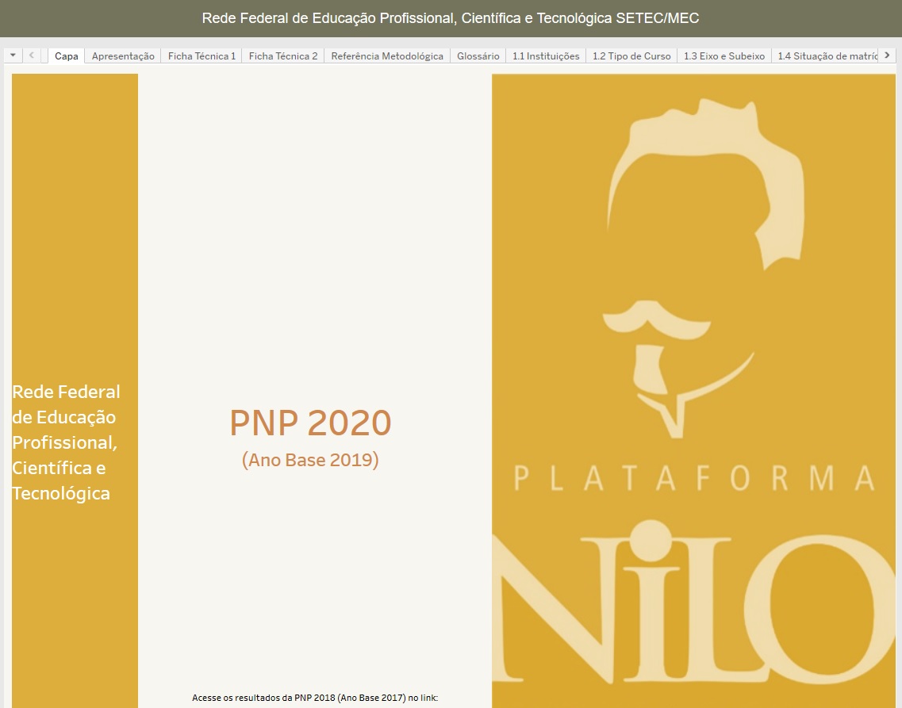
Task: Switch to 1.2 Tipo de Curso tab
Action: click(x=631, y=55)
